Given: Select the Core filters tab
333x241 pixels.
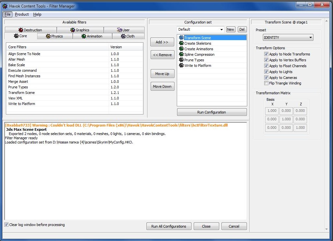Looking at the screenshot, I should 21,36.
